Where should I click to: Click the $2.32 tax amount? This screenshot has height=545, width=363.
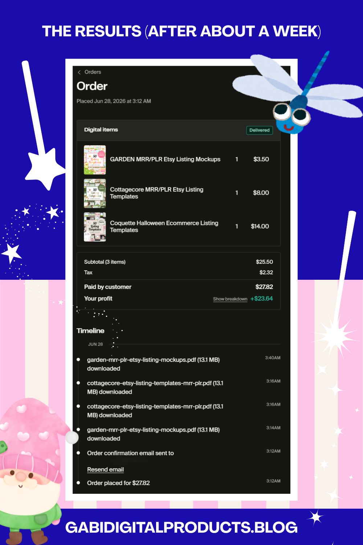pos(266,272)
